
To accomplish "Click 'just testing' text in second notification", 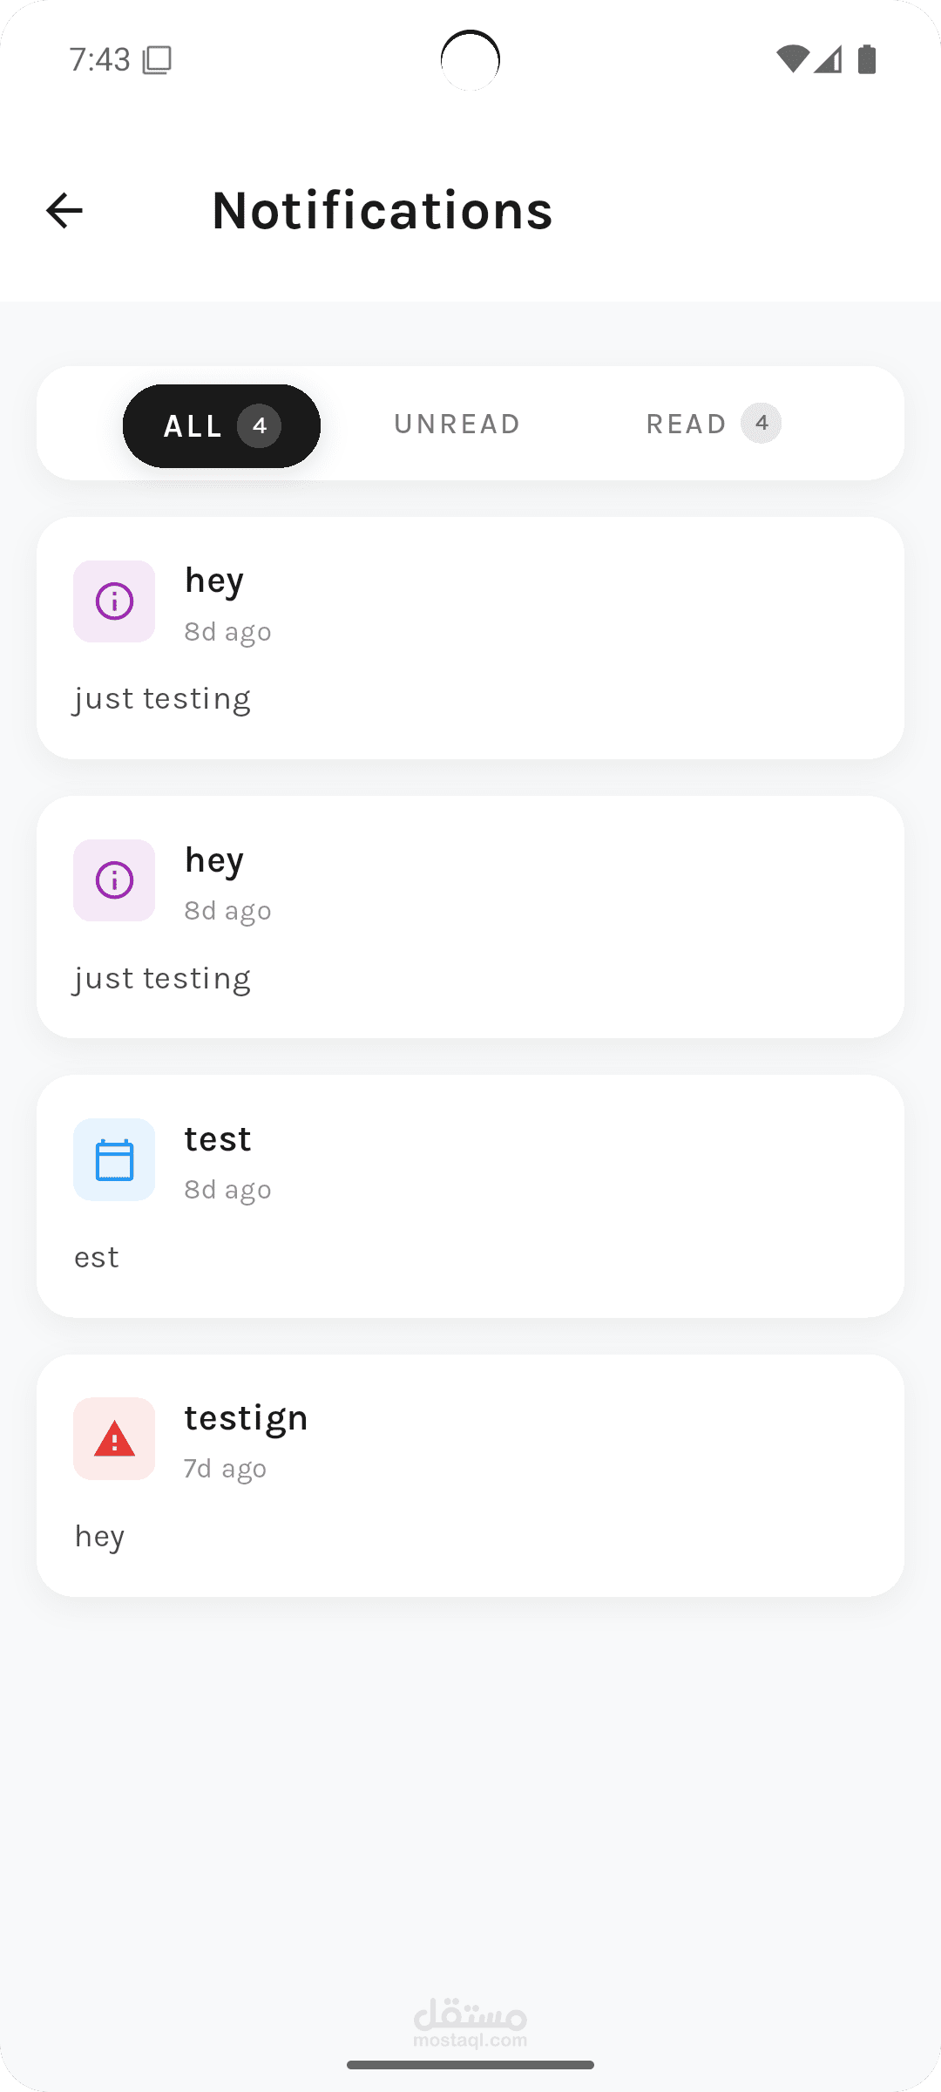I will tap(163, 979).
